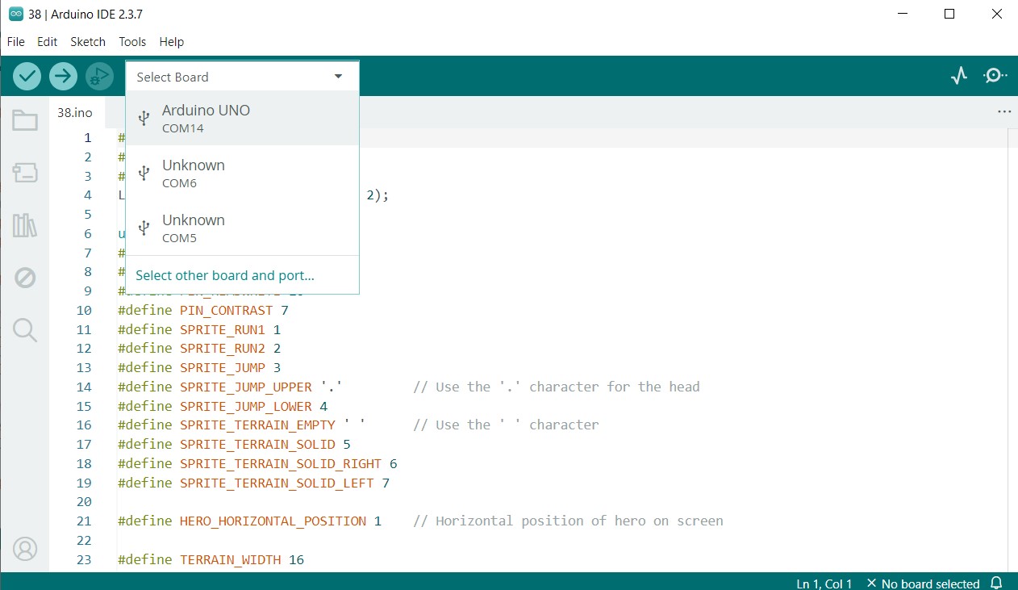The width and height of the screenshot is (1018, 590).
Task: Click the line defining SPRITE_TERRAIN_SOLID as 5
Action: [234, 444]
